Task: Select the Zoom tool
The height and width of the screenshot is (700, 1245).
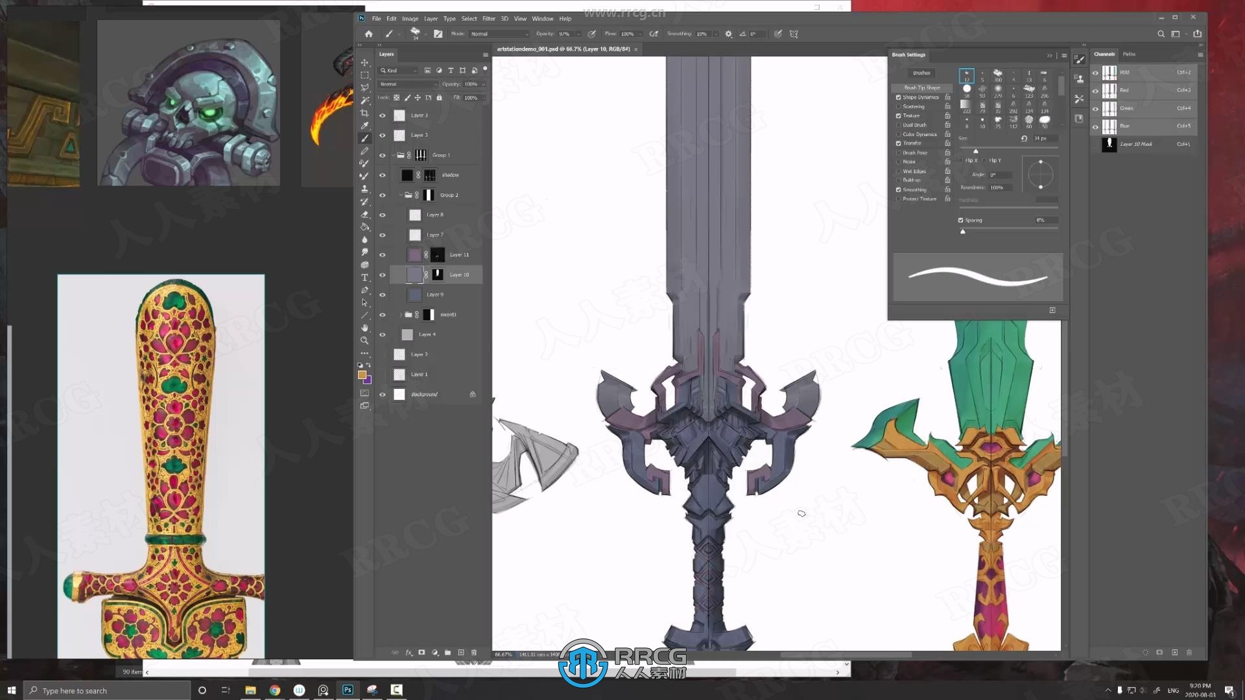Action: coord(364,340)
